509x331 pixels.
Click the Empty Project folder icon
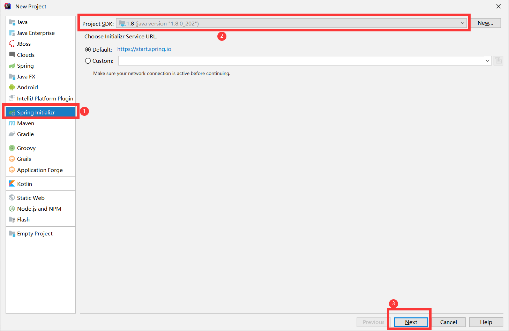12,233
